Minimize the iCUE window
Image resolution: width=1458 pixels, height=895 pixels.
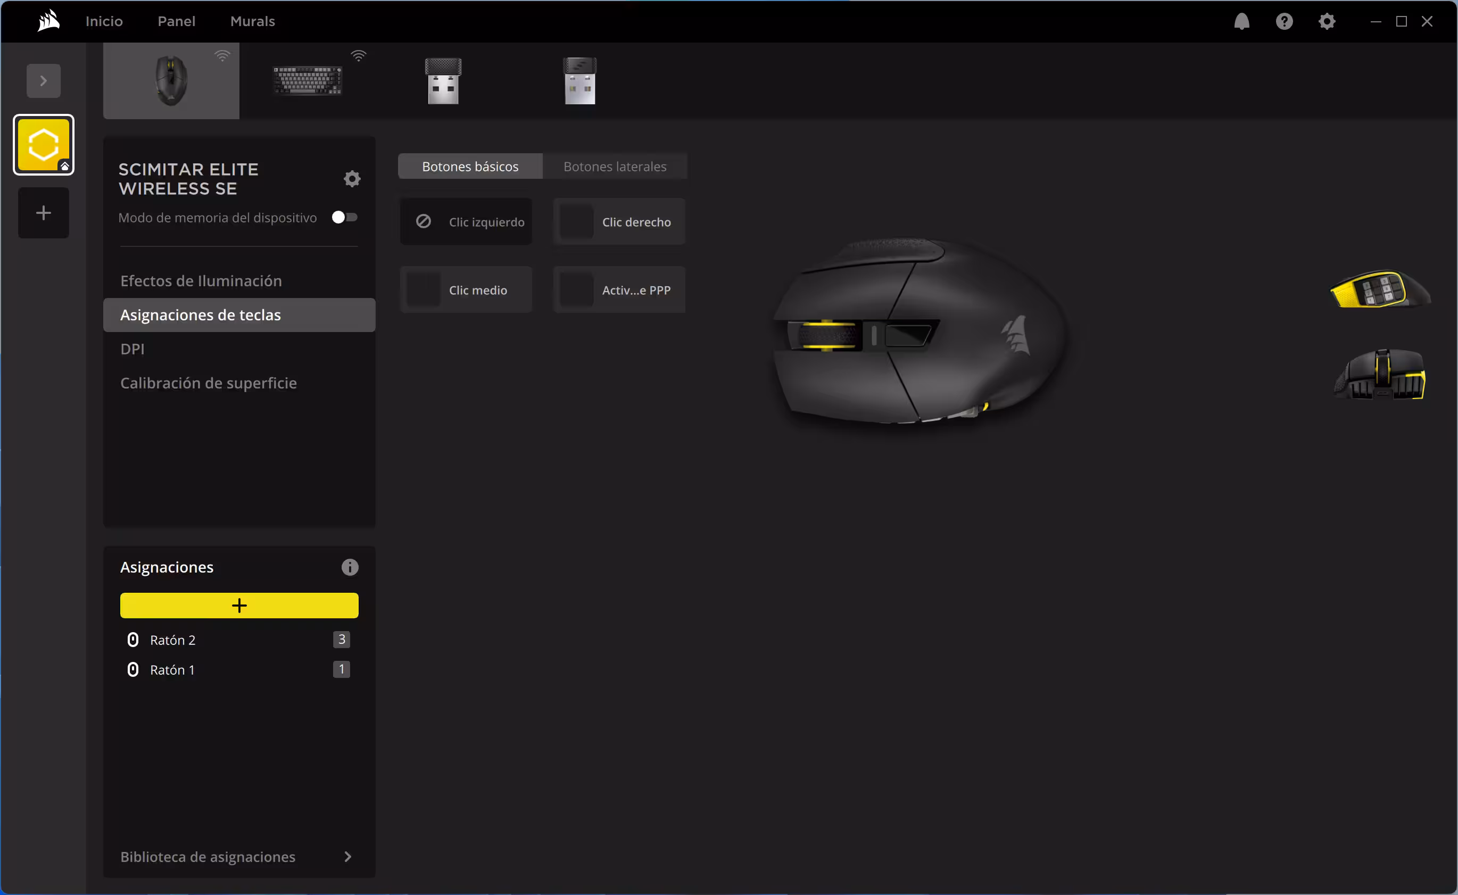click(x=1376, y=21)
